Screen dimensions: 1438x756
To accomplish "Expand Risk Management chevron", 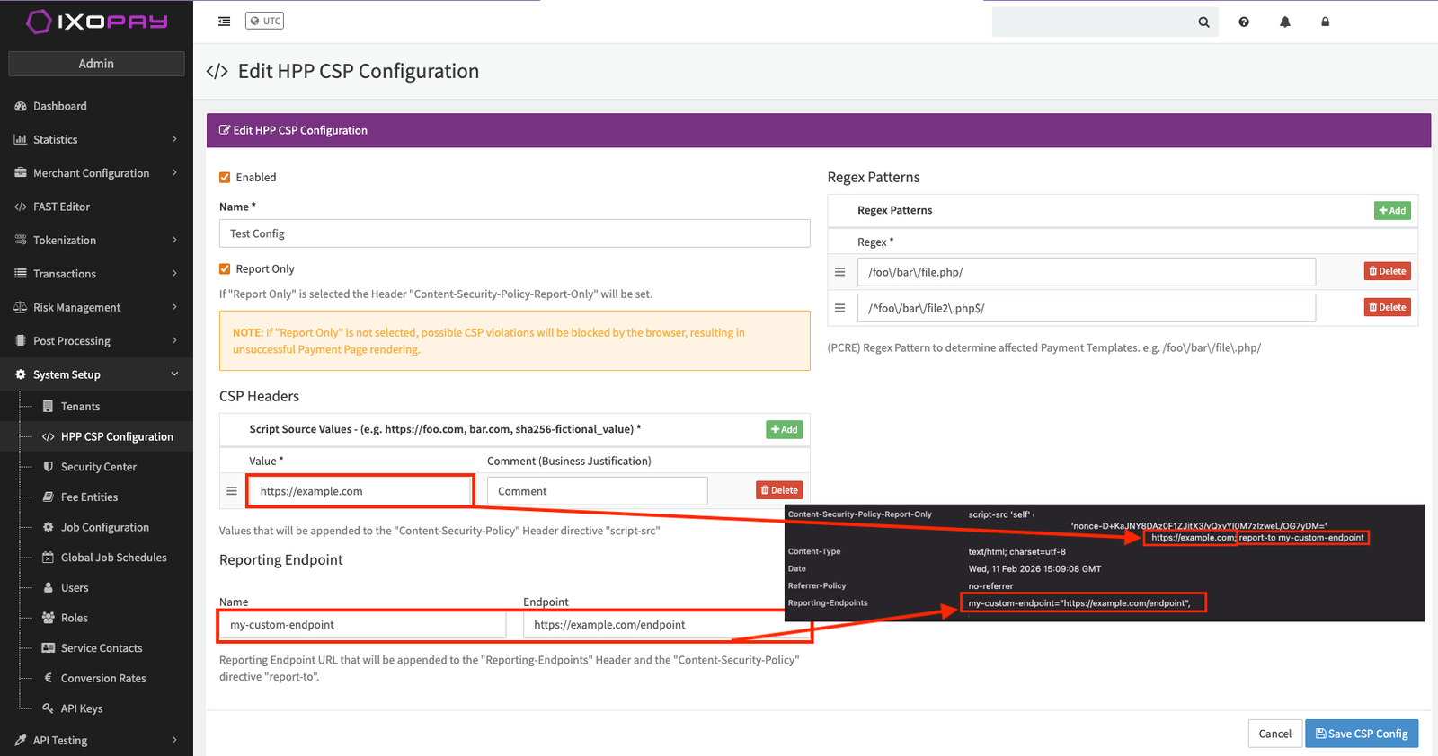I will coord(174,307).
